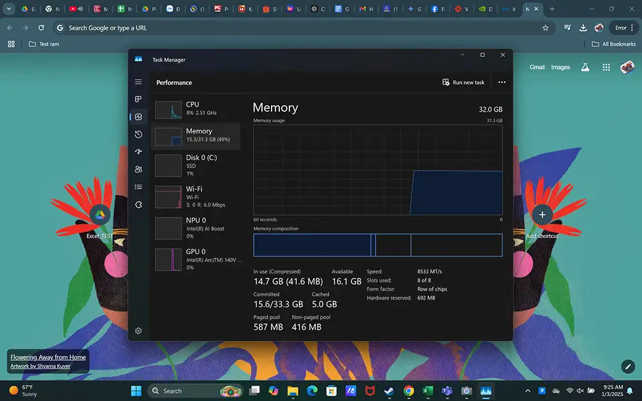Open the Gmail link

537,67
